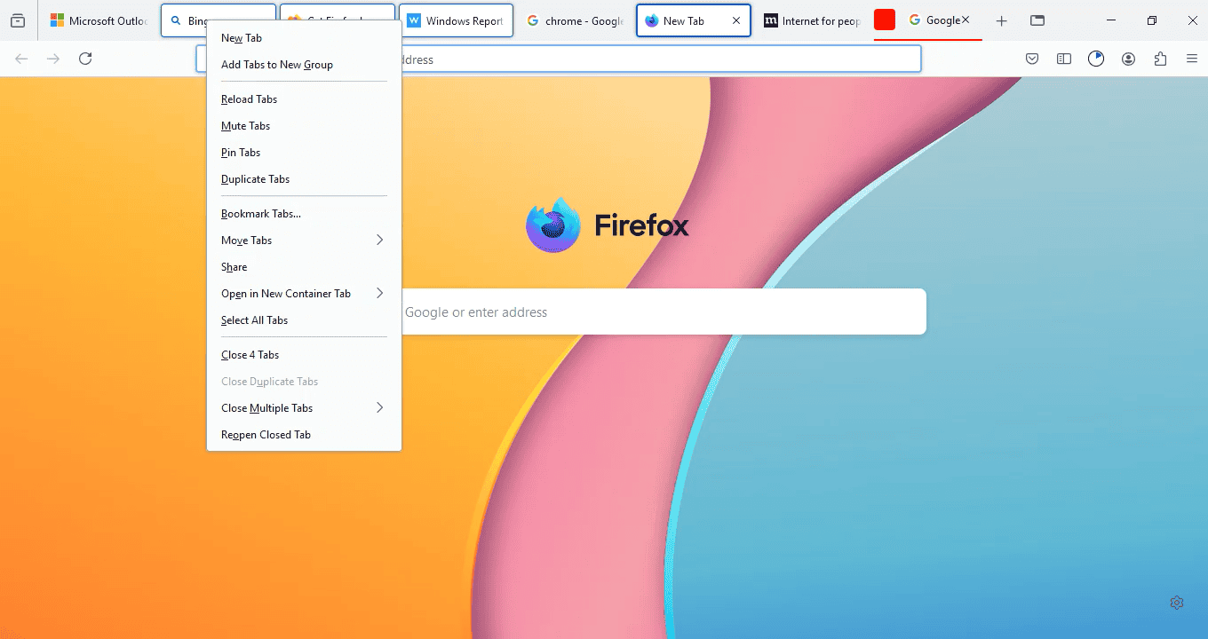Expand "Open in New Container Tab" submenu
The height and width of the screenshot is (639, 1208).
(304, 294)
